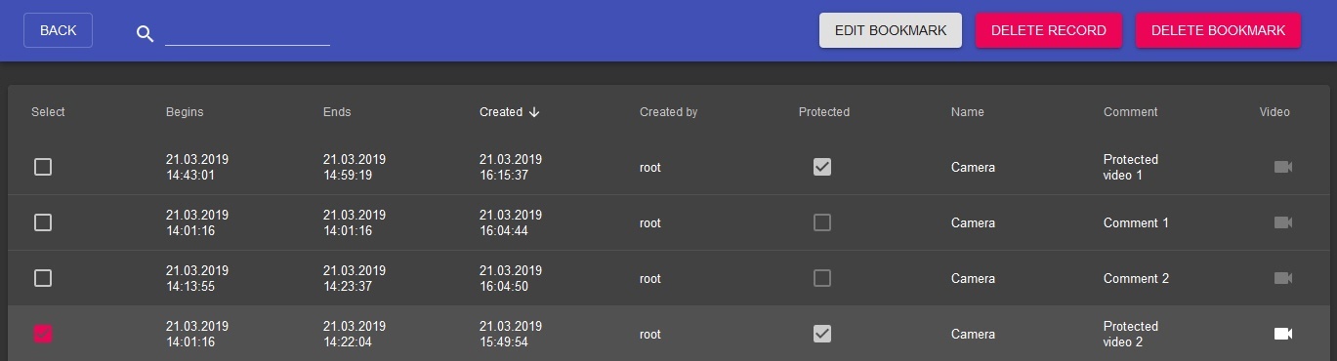The width and height of the screenshot is (1337, 361).
Task: Click the BACK button
Action: (x=58, y=30)
